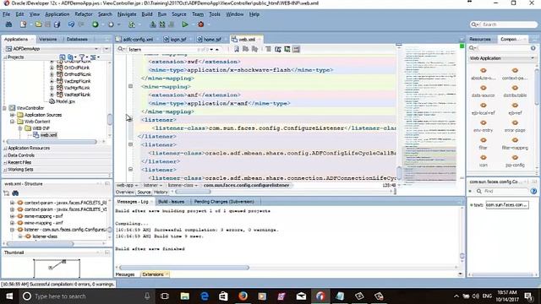This screenshot has width=541, height=304.
Task: Click the green Back navigation icon
Action: (x=96, y=24)
